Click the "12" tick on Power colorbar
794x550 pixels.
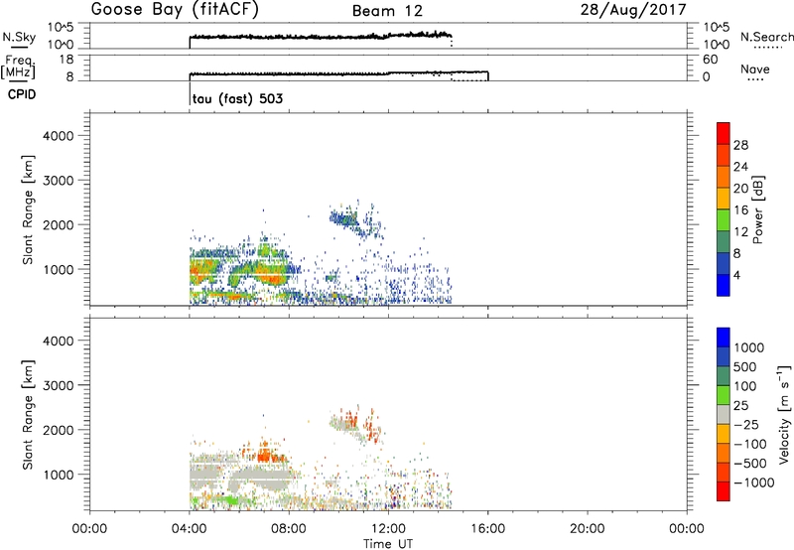pyautogui.click(x=740, y=231)
